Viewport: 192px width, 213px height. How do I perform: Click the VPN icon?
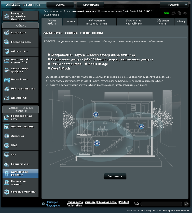pos(6,155)
